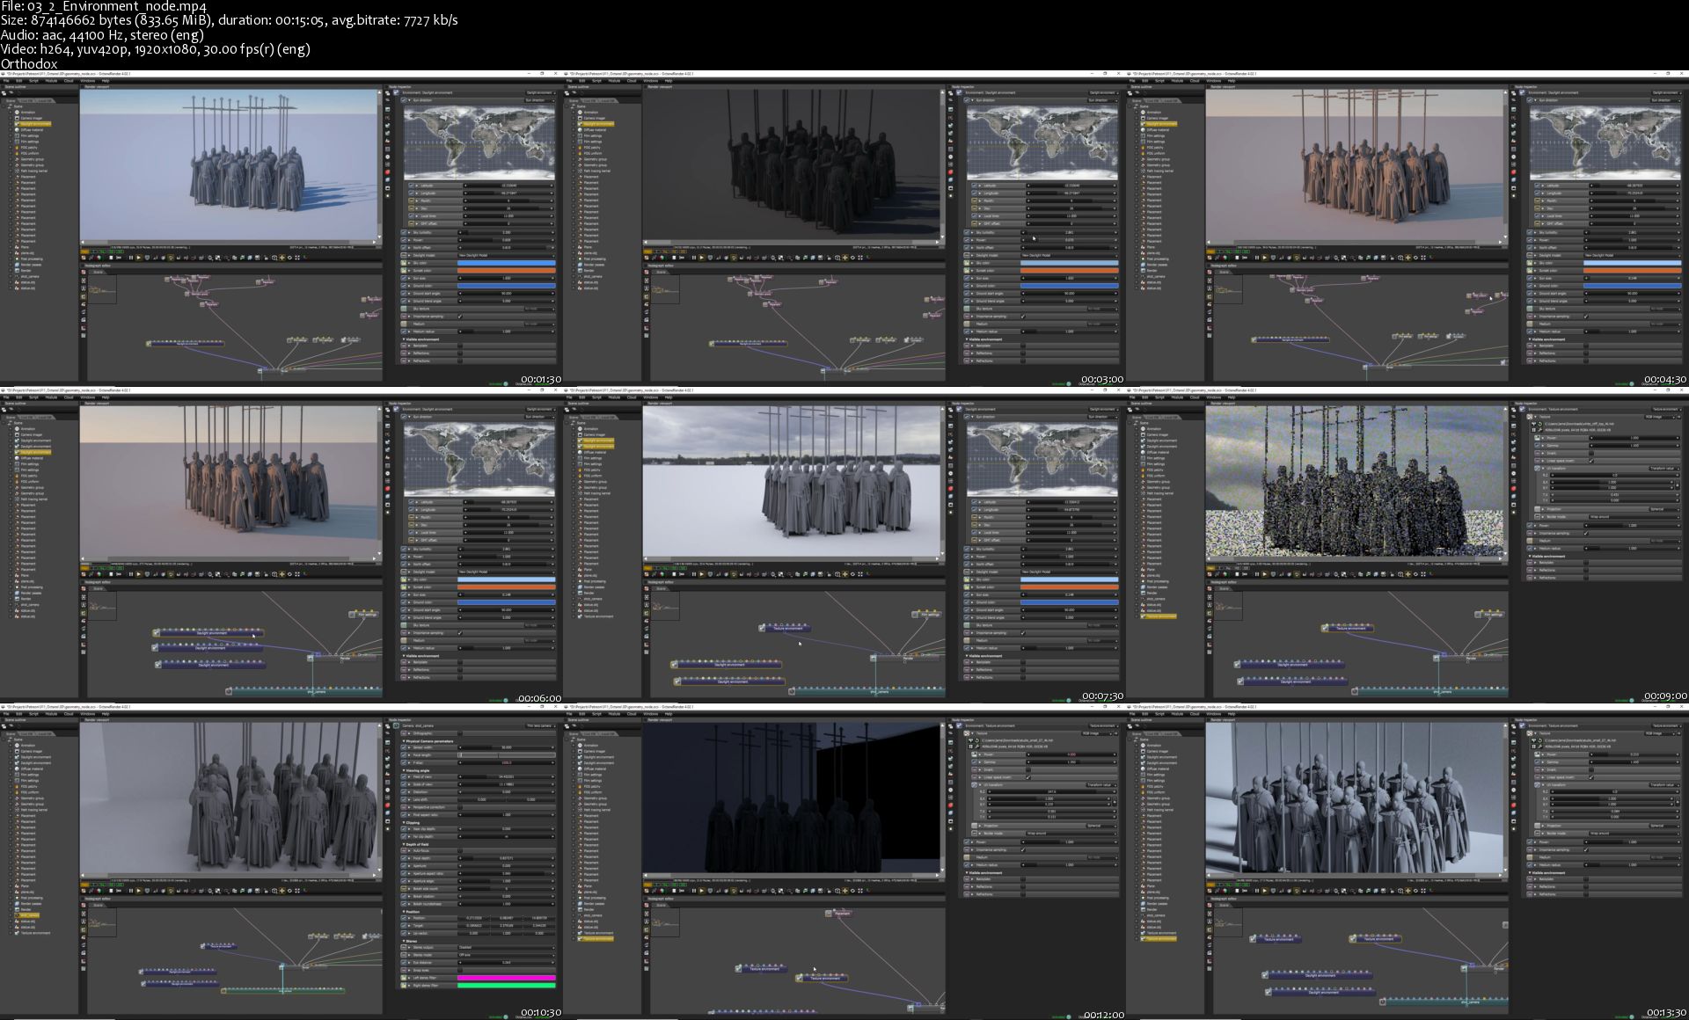Click the Texture environment node icon in 00:09:00 nodegraph

[x=1326, y=628]
